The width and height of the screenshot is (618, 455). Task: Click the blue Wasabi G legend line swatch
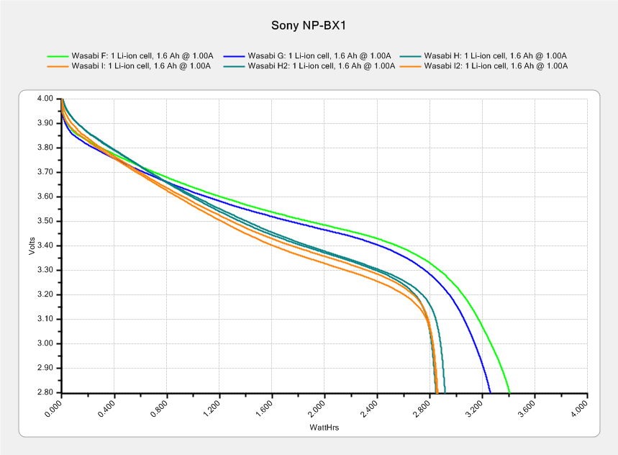click(x=234, y=55)
